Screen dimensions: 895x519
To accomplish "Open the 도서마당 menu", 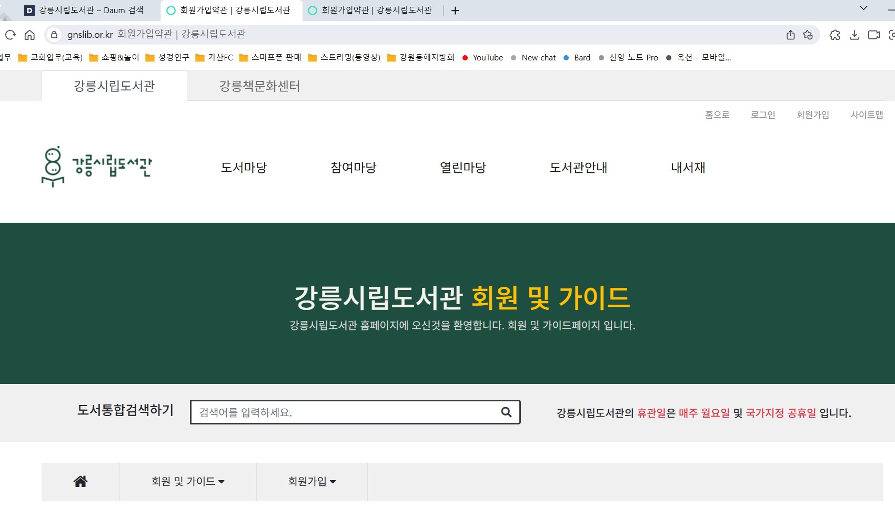I will tap(244, 168).
